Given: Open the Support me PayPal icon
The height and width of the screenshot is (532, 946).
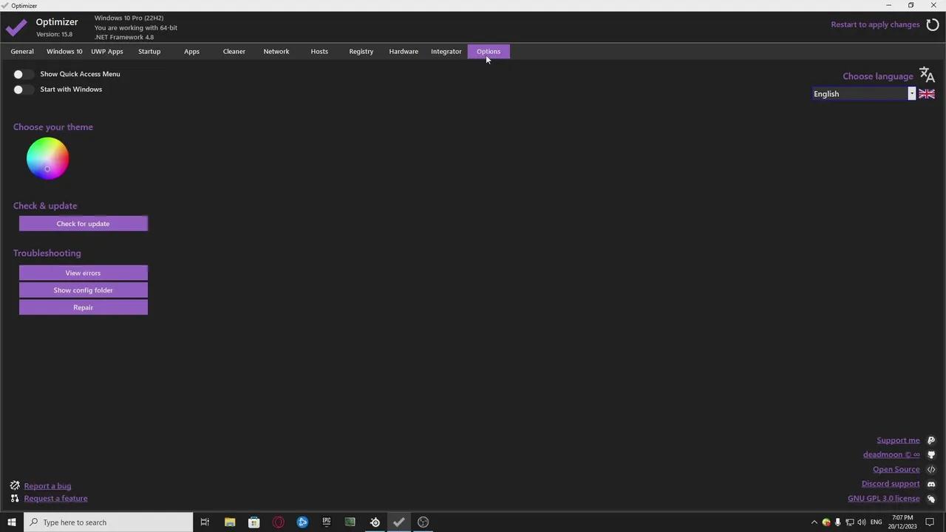Looking at the screenshot, I should click(x=931, y=440).
